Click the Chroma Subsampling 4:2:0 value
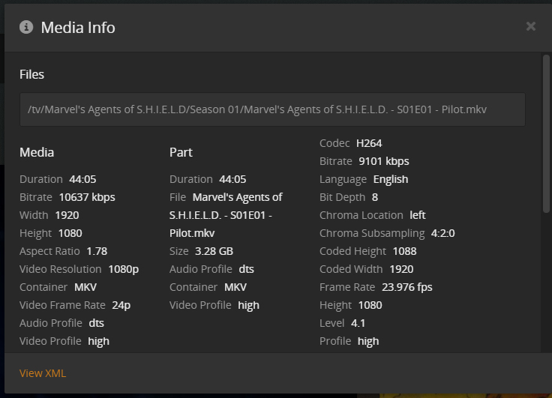 (x=442, y=233)
